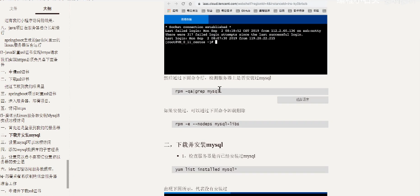Click reload icon in embedded browser screenshot
Viewport: 420px width, 196px height.
click(183, 4)
